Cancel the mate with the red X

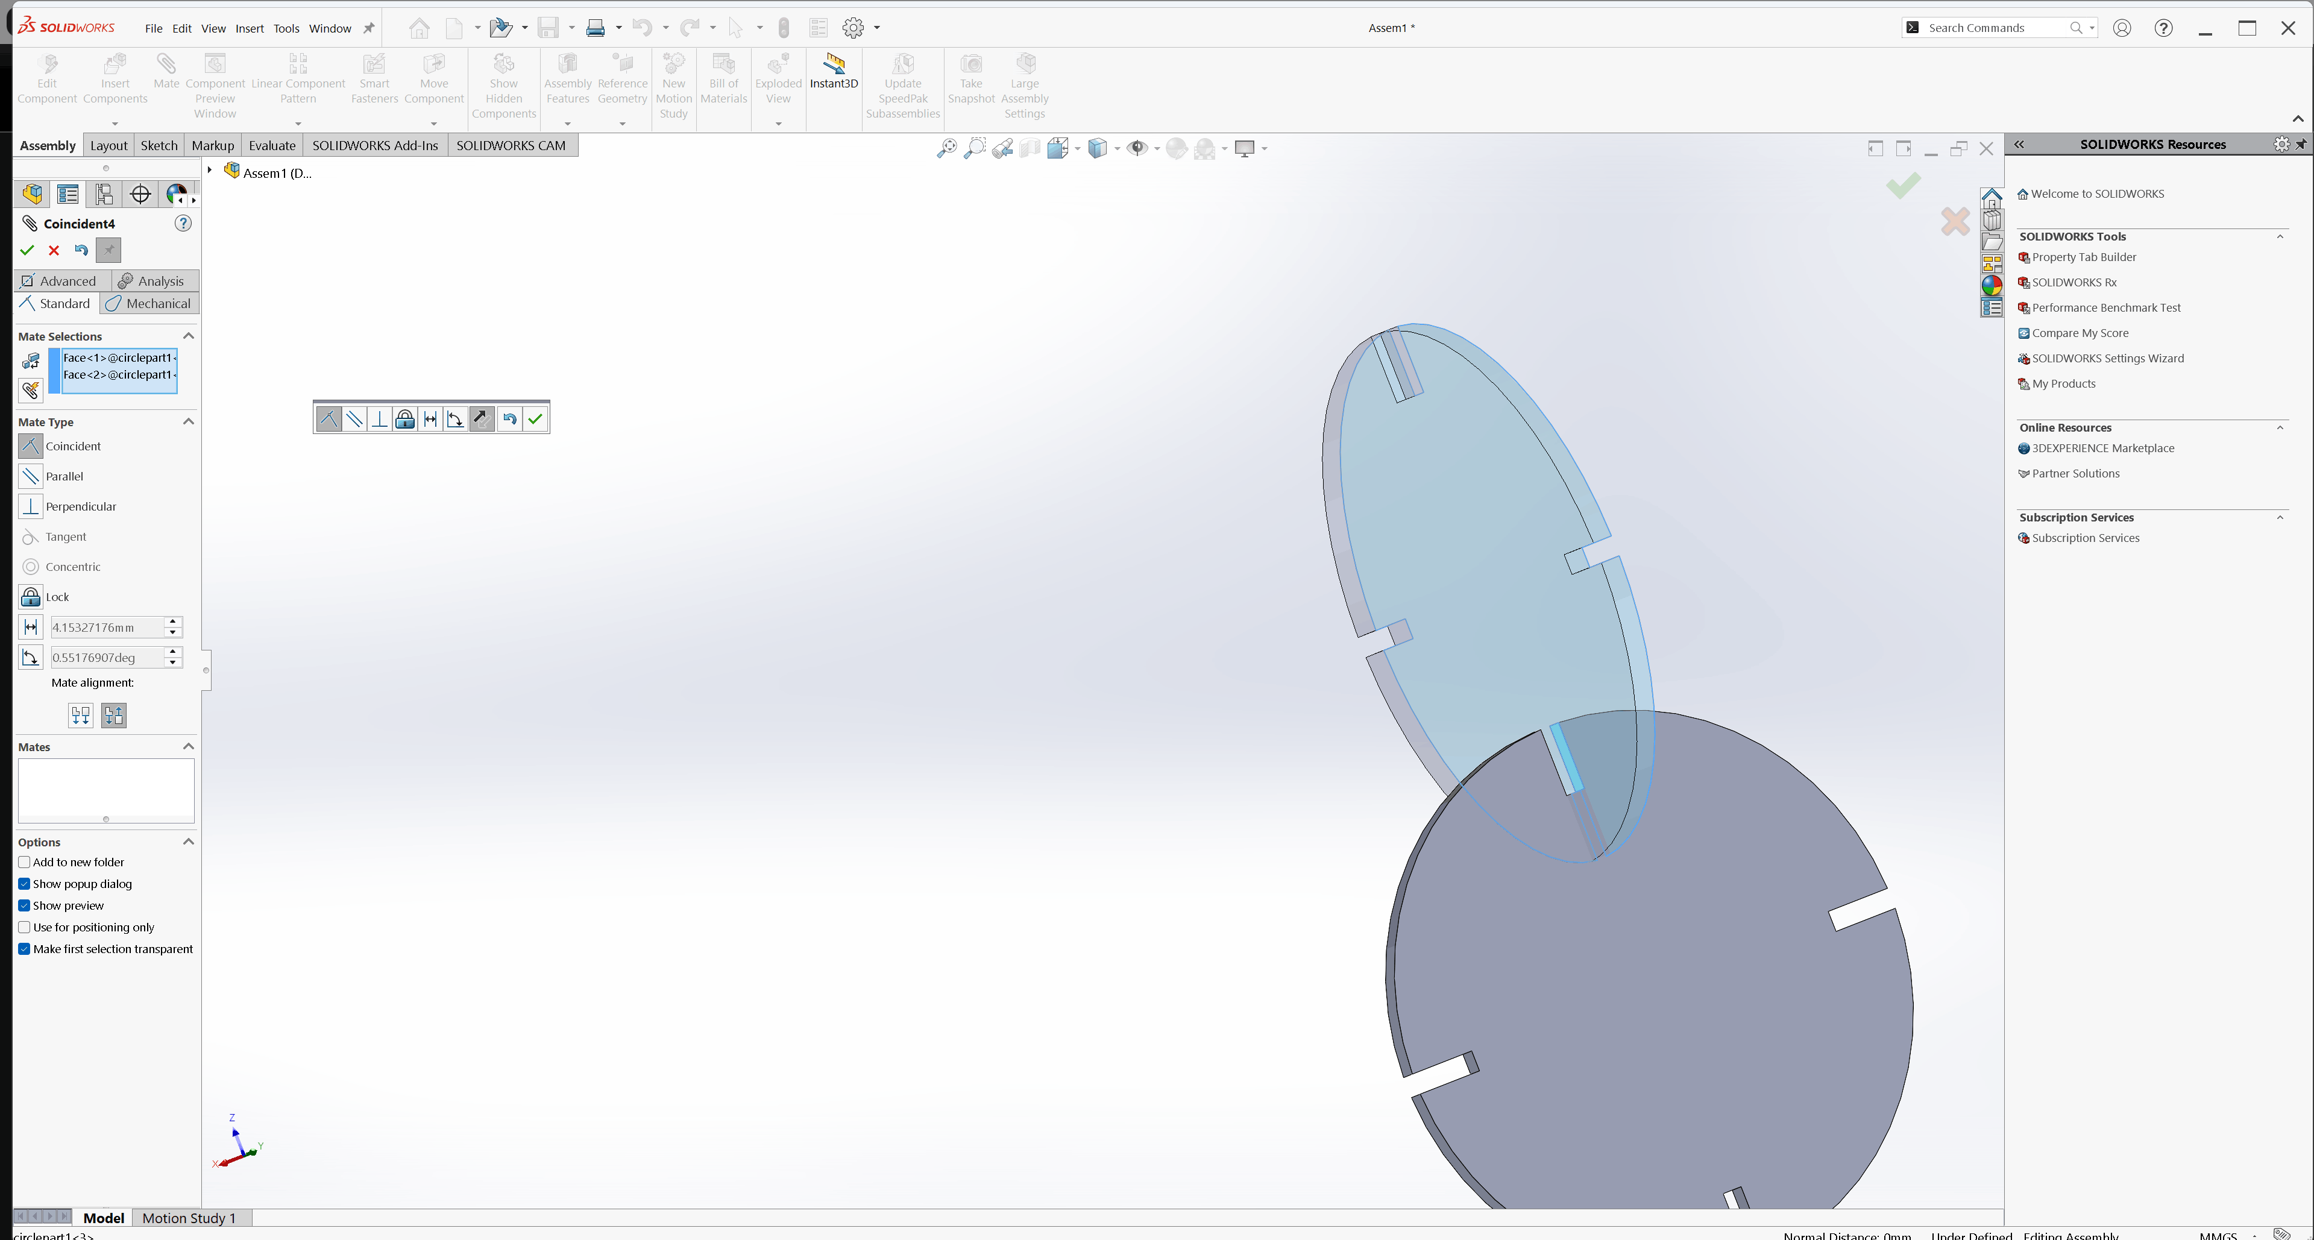54,251
